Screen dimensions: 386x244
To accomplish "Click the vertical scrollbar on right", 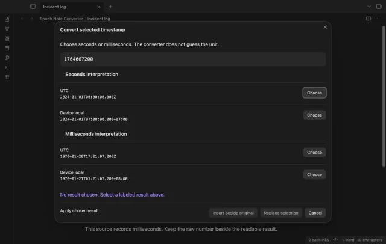I will [x=384, y=96].
